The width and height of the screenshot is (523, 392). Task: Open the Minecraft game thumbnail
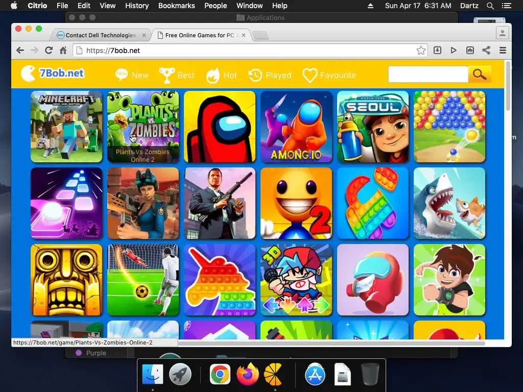pyautogui.click(x=66, y=127)
